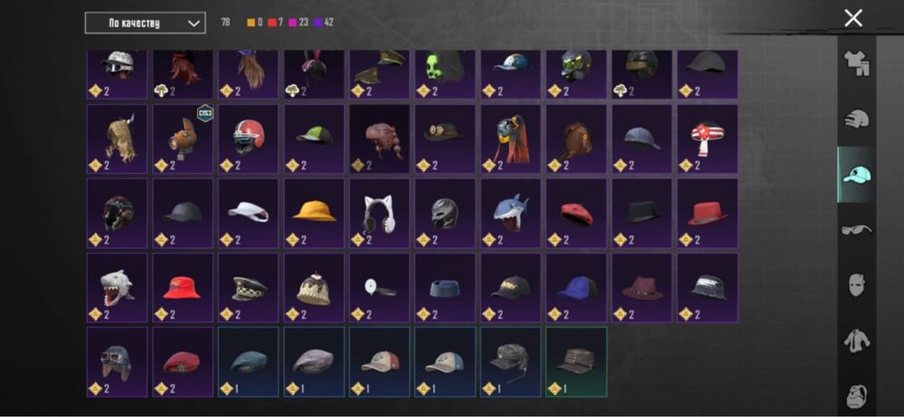Click the dropdown chevron arrow
The image size is (904, 417).
[x=193, y=23]
